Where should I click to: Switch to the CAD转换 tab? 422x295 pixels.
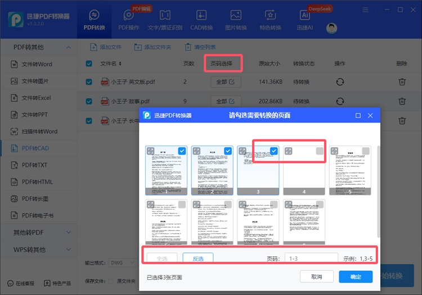tap(201, 20)
